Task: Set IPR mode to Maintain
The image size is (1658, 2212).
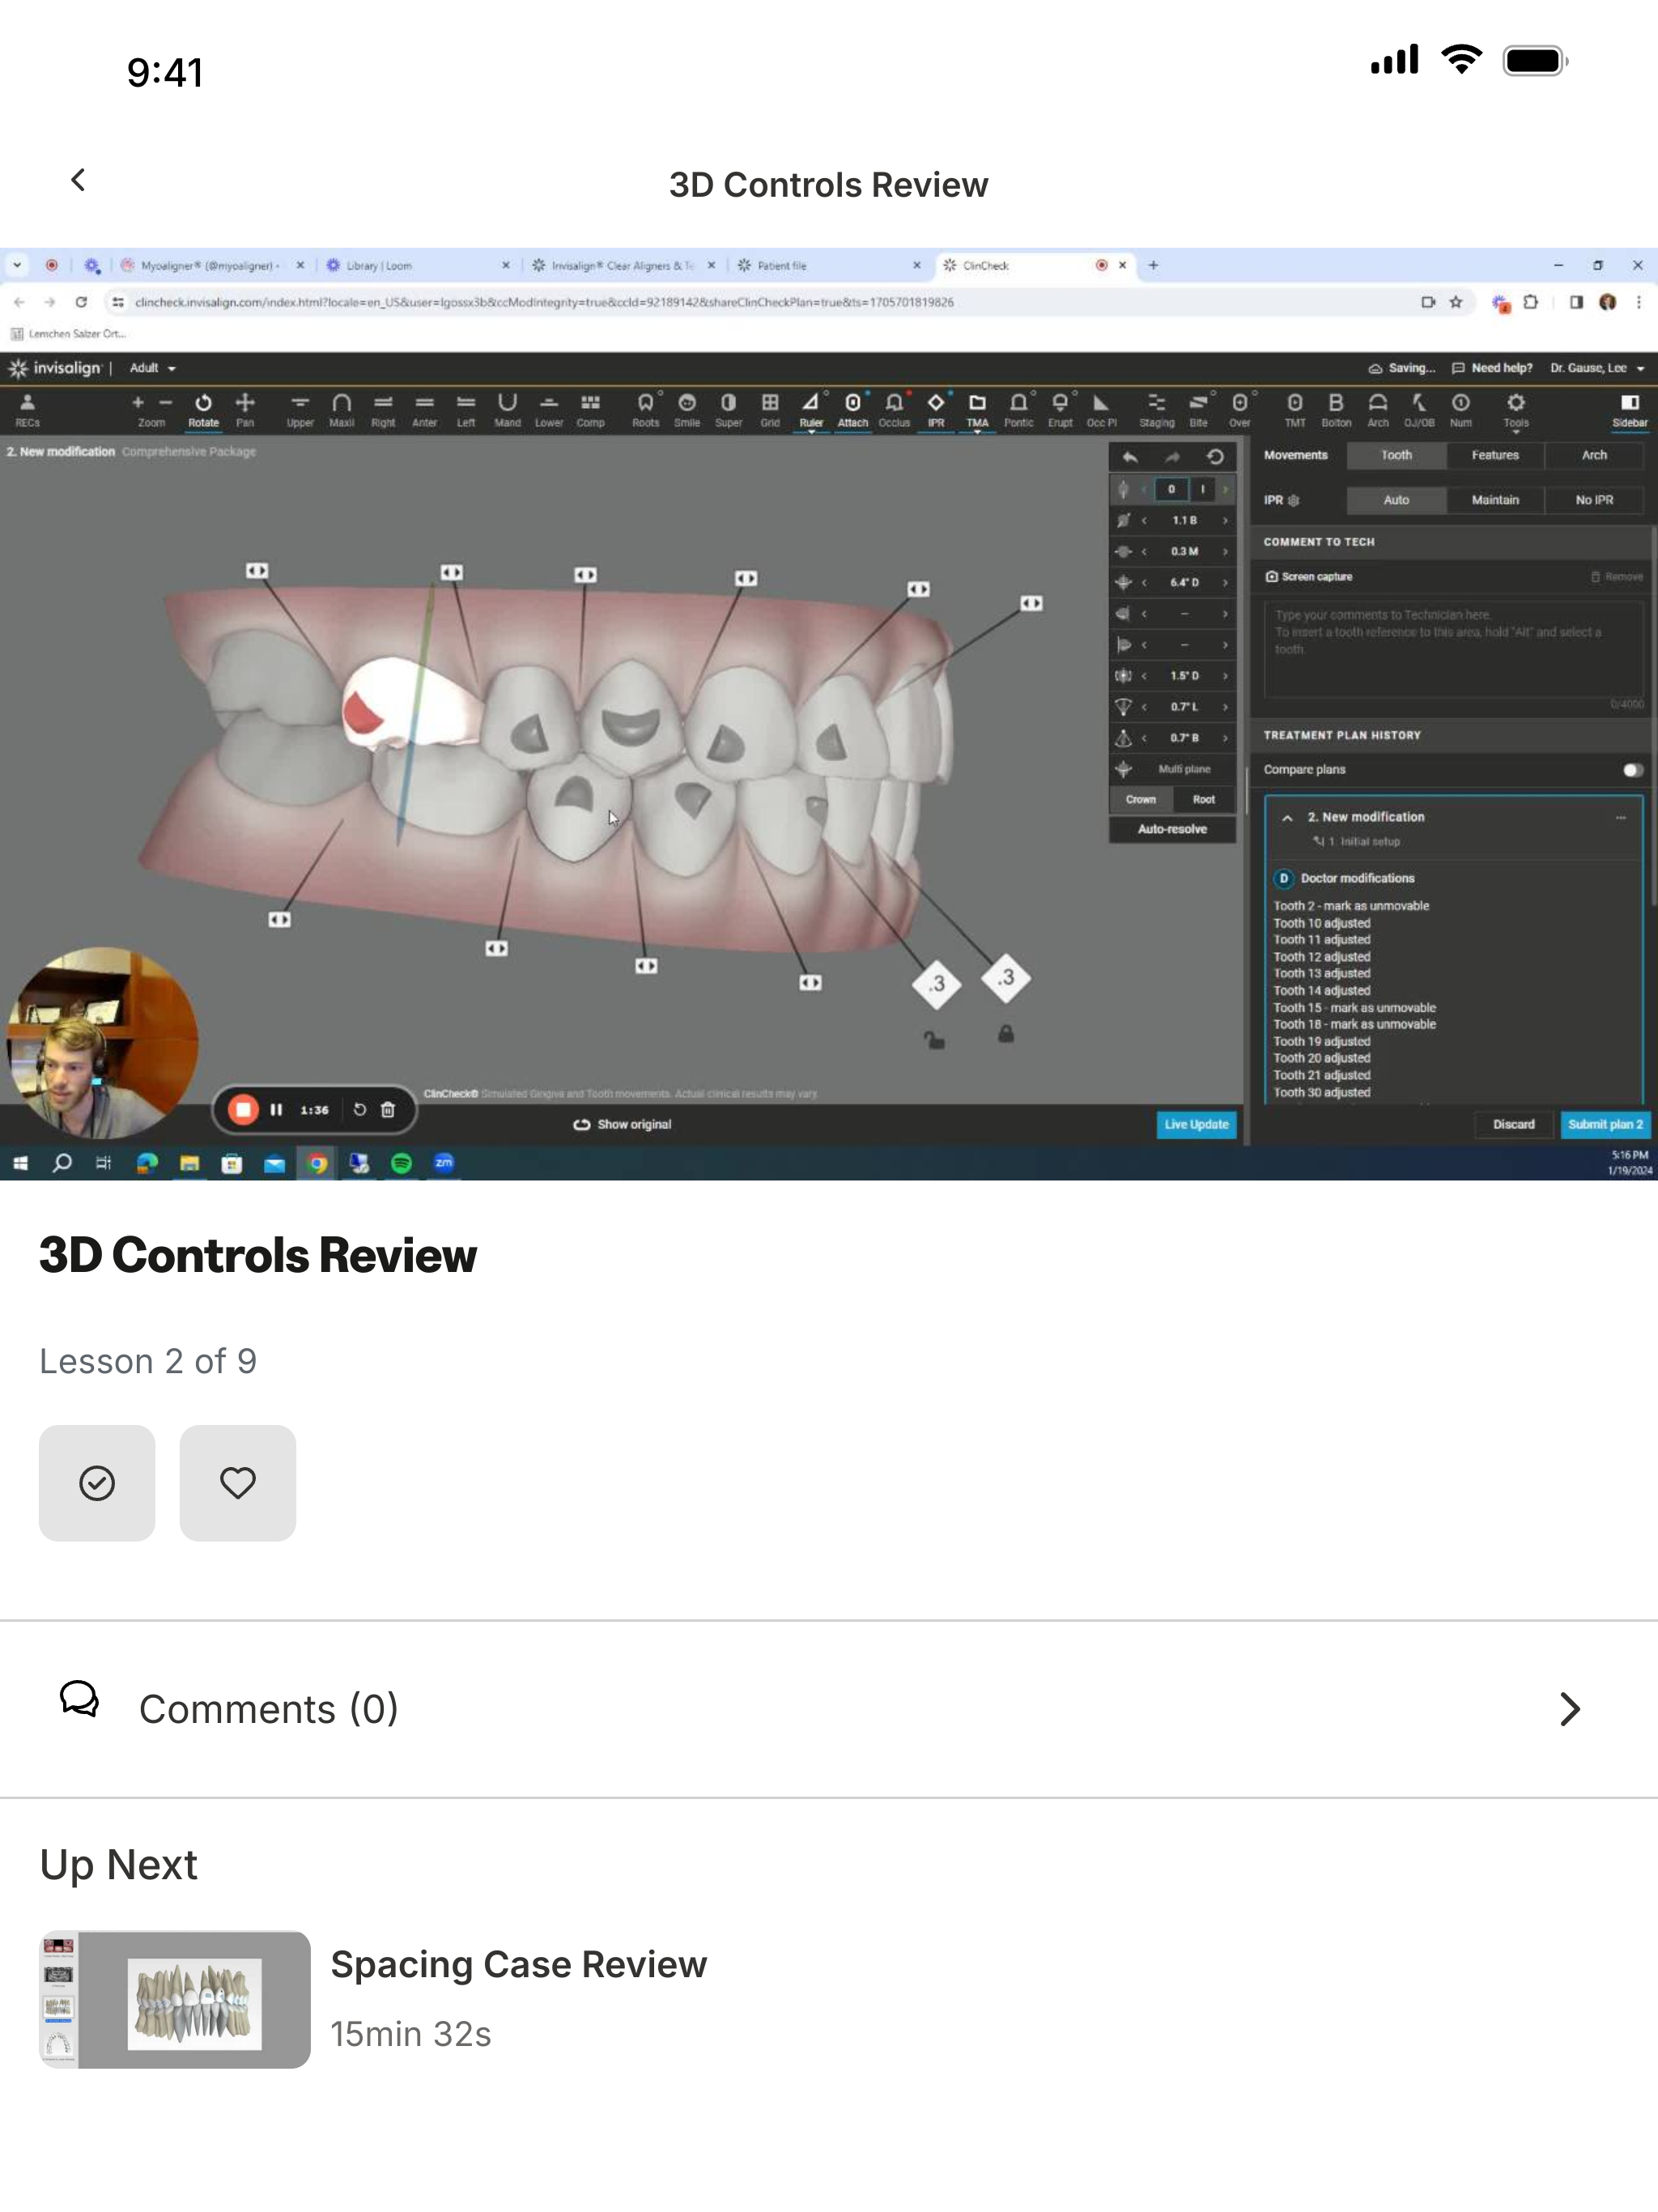Action: pyautogui.click(x=1495, y=500)
